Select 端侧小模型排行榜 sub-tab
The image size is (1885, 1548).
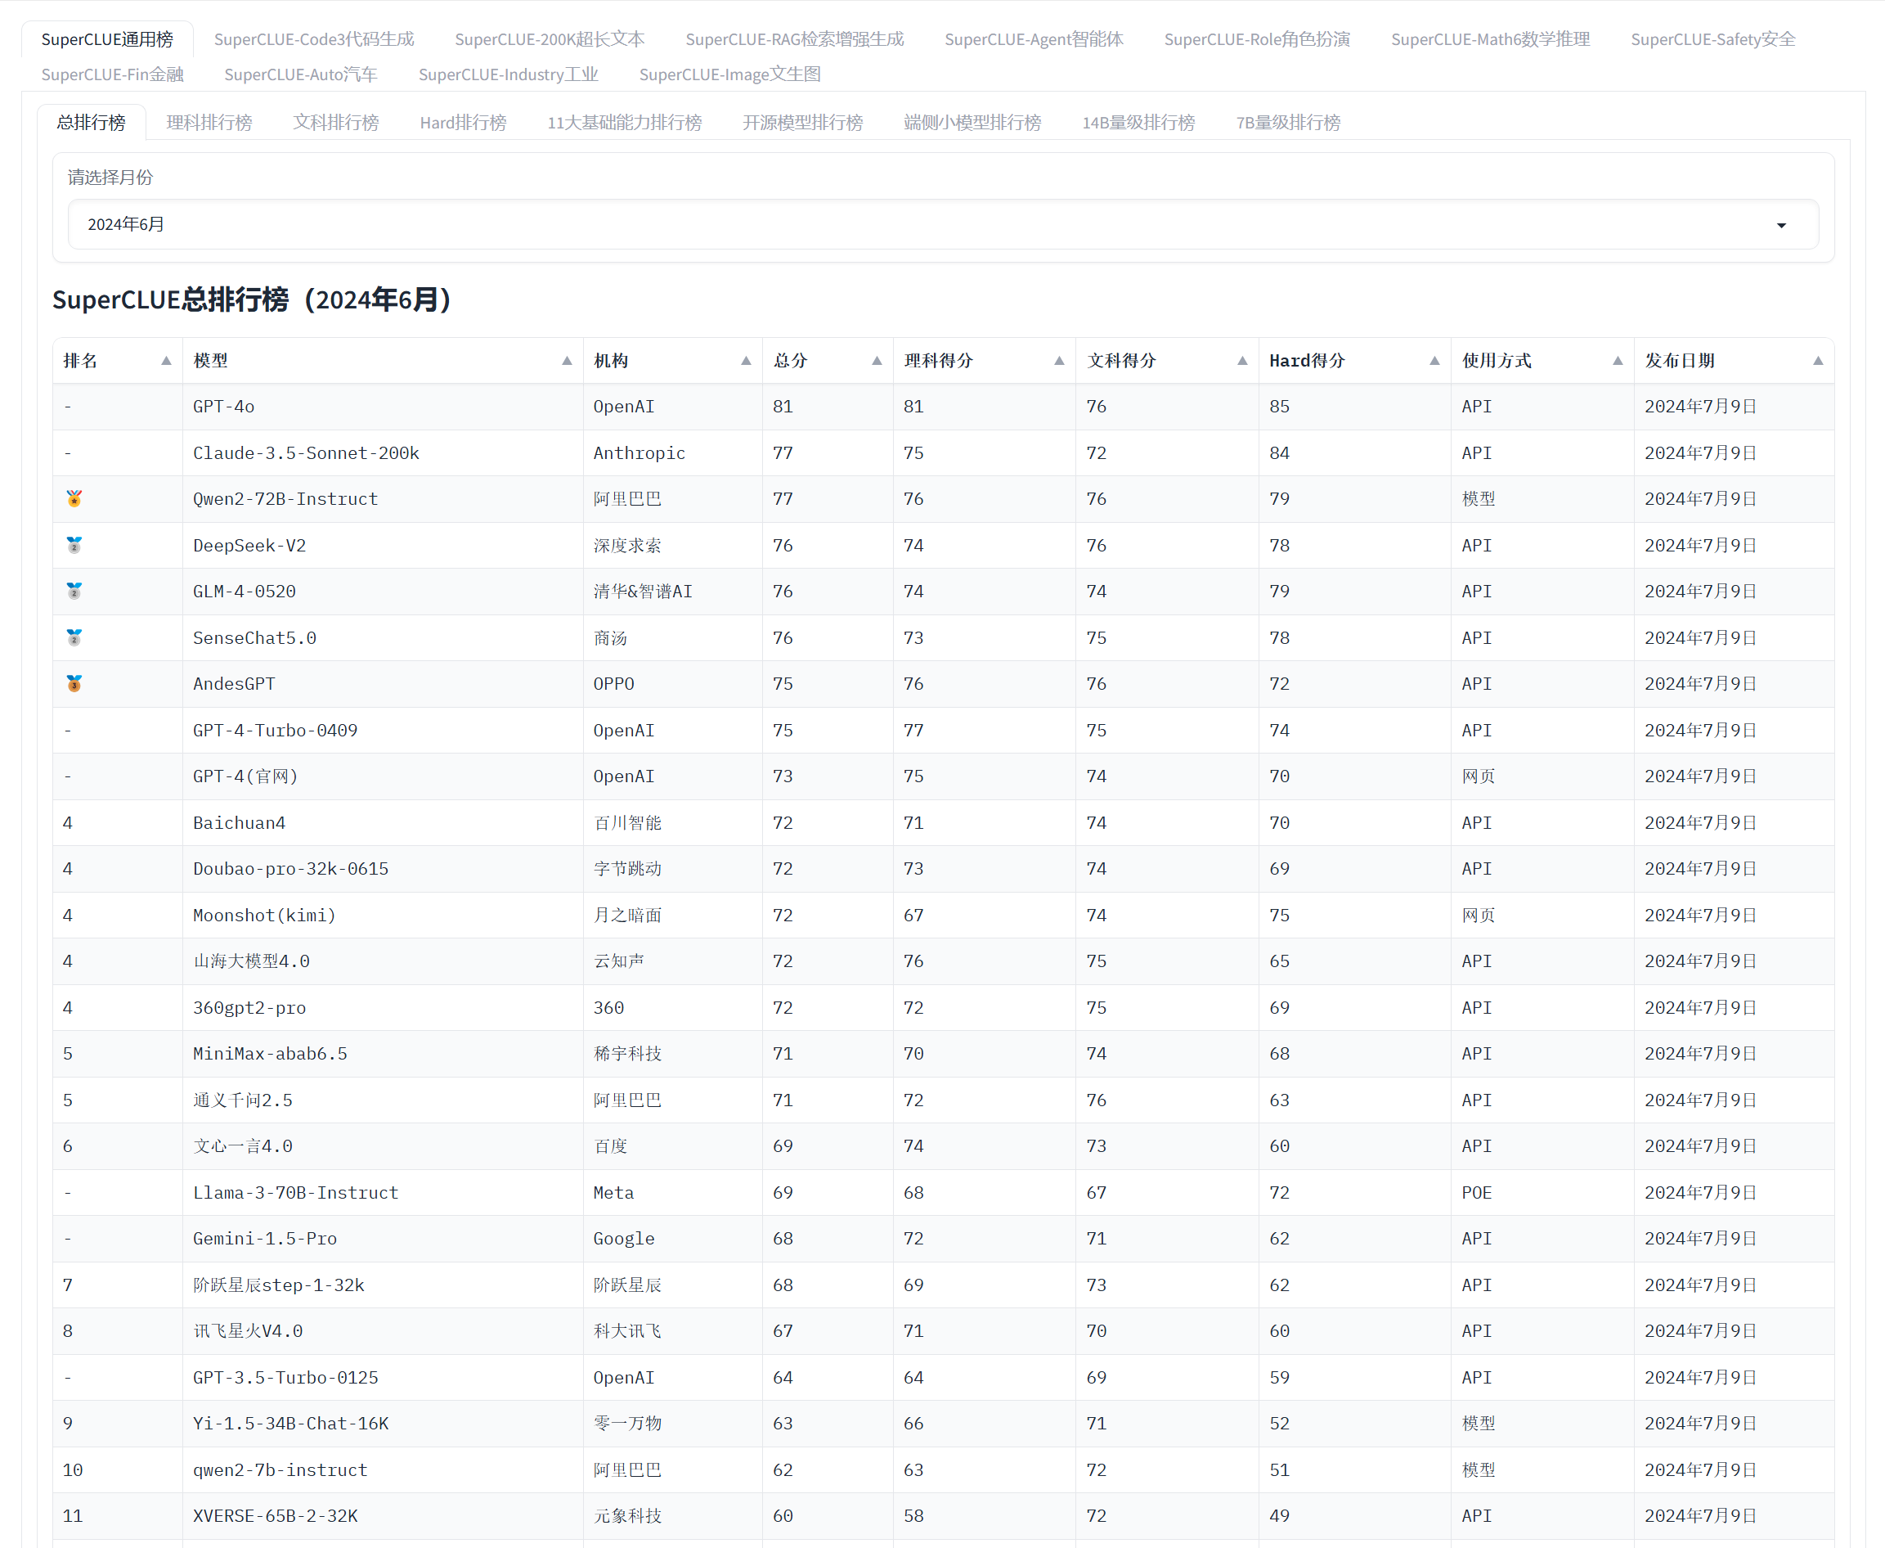coord(972,122)
